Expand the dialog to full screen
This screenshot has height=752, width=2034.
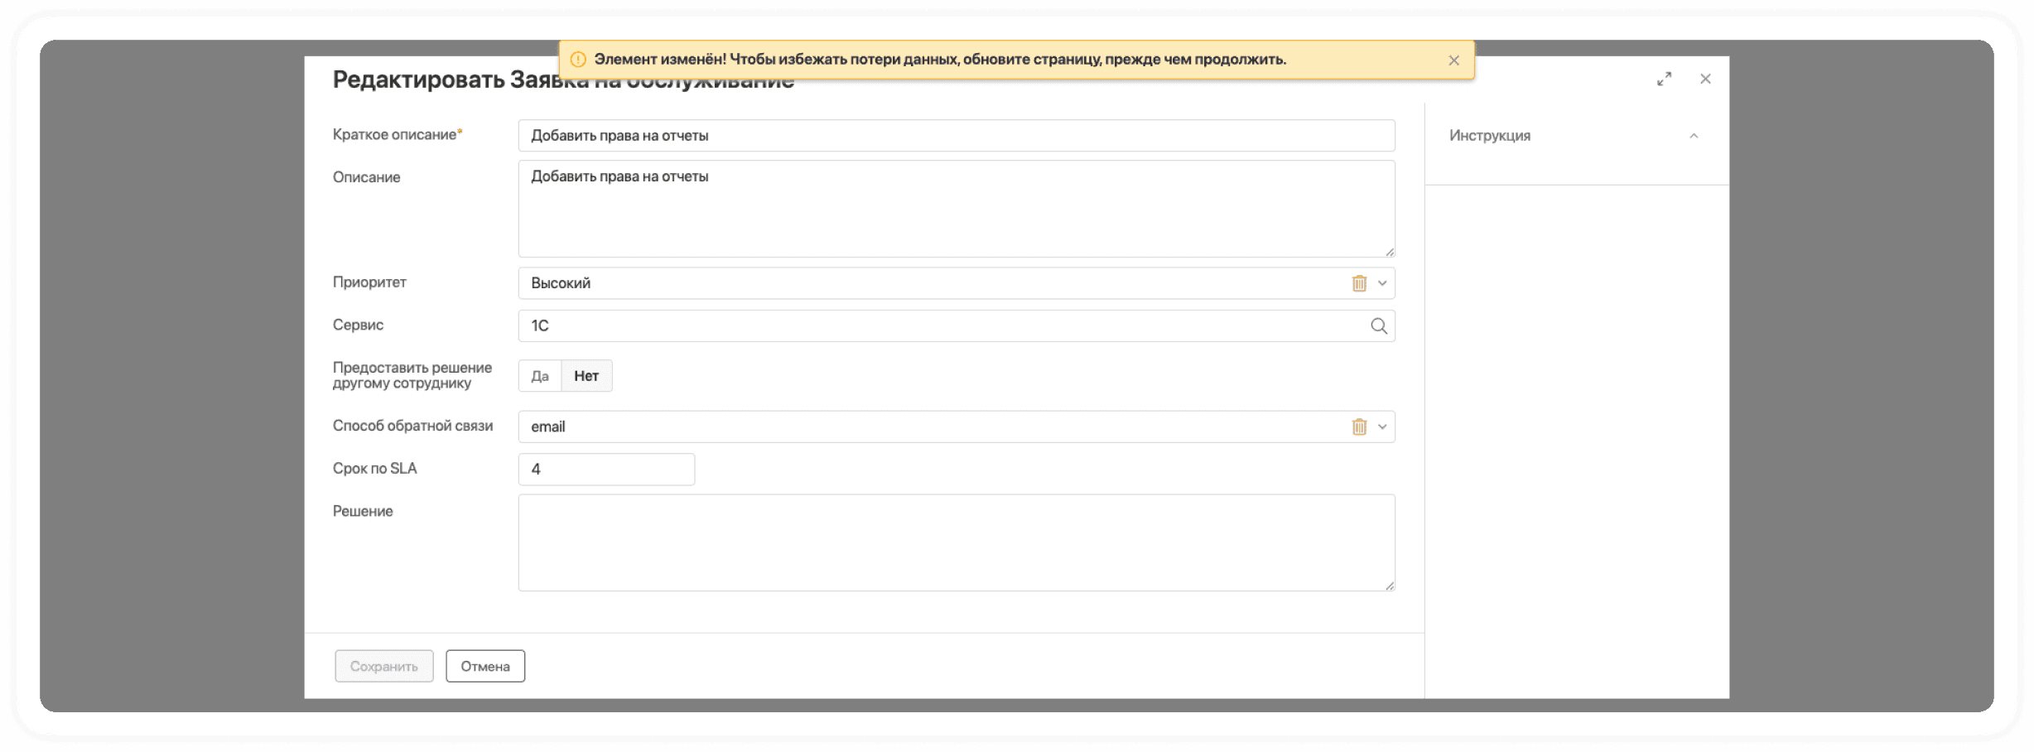tap(1664, 79)
